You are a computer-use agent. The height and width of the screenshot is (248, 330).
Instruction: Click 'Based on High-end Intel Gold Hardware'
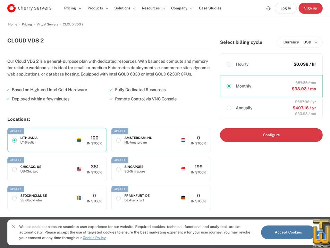point(50,90)
